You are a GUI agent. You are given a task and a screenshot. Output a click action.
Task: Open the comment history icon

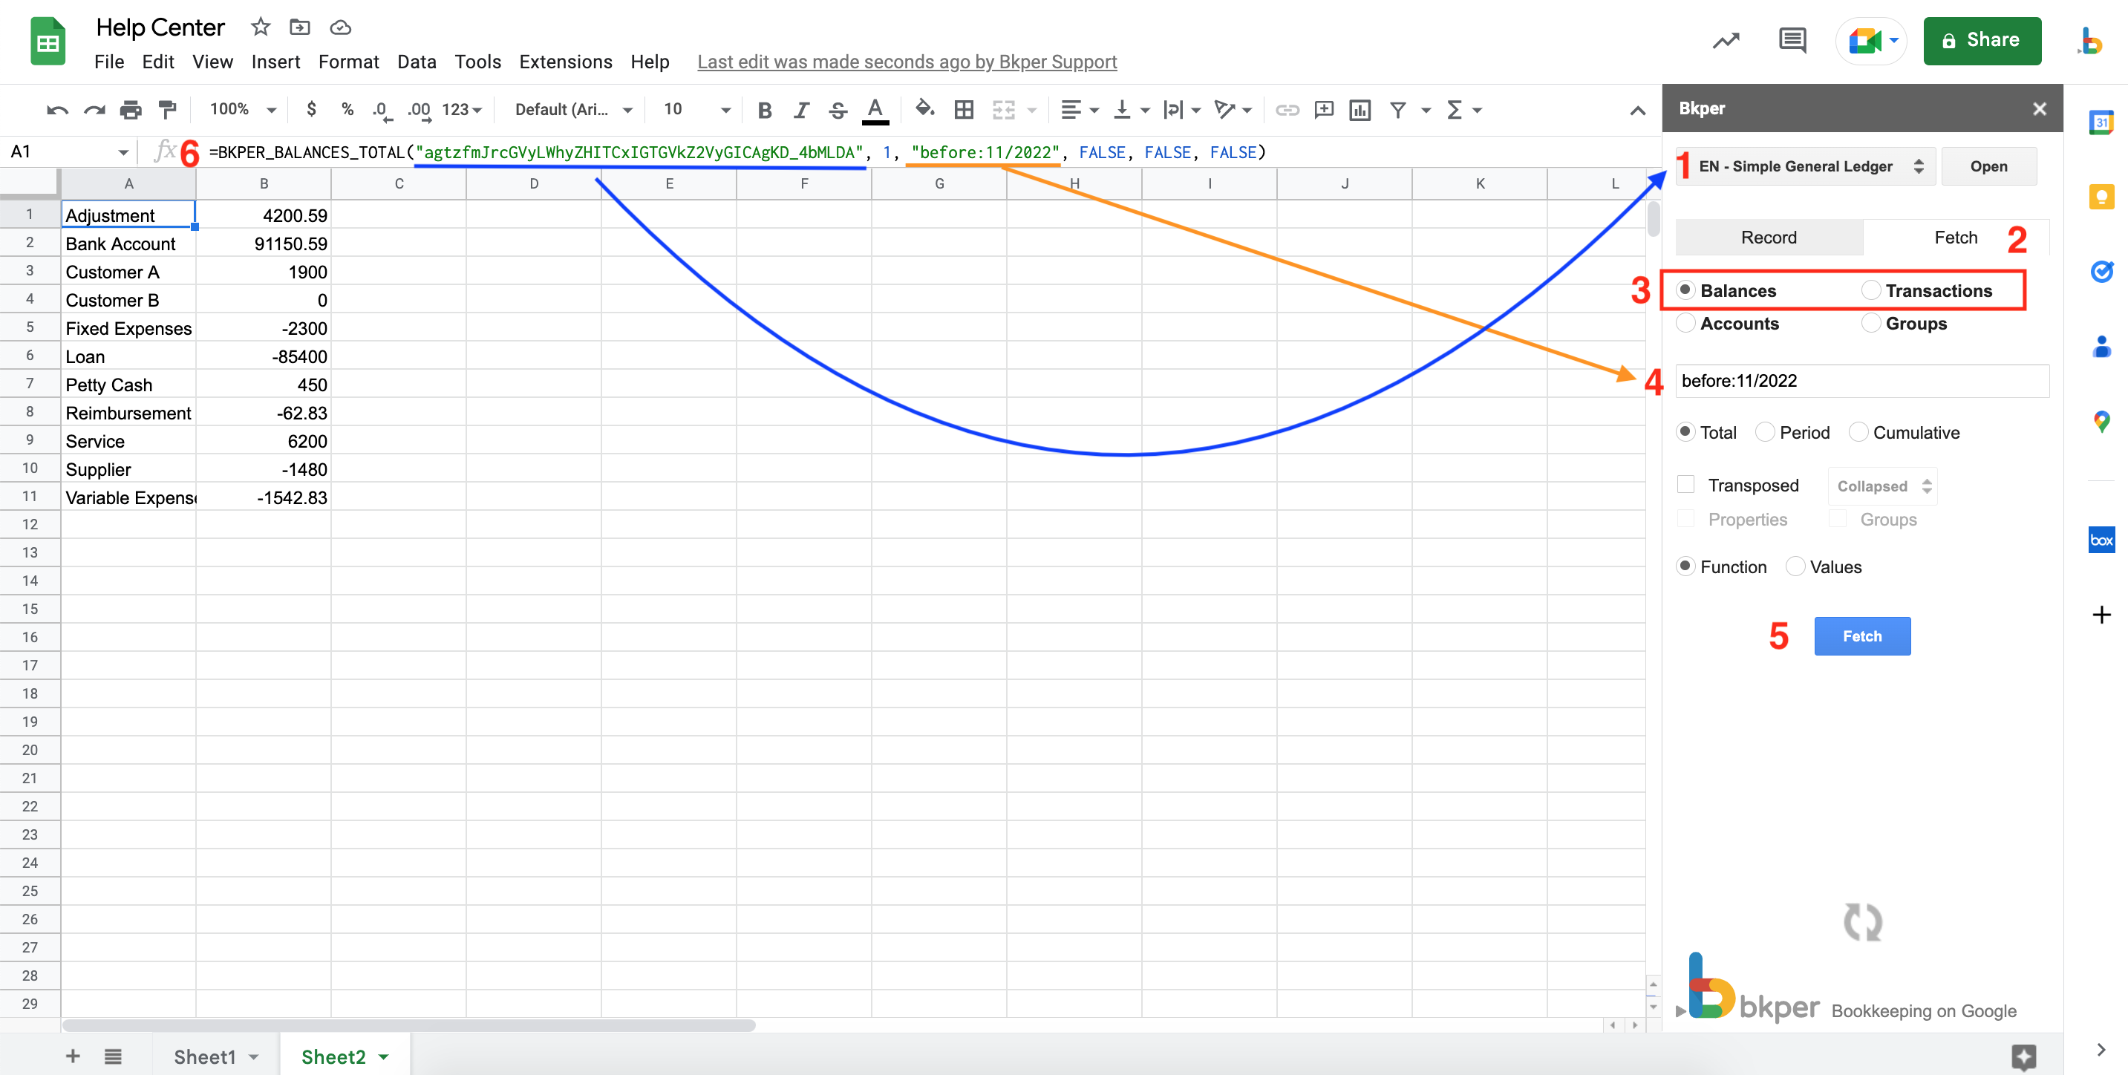click(1792, 39)
